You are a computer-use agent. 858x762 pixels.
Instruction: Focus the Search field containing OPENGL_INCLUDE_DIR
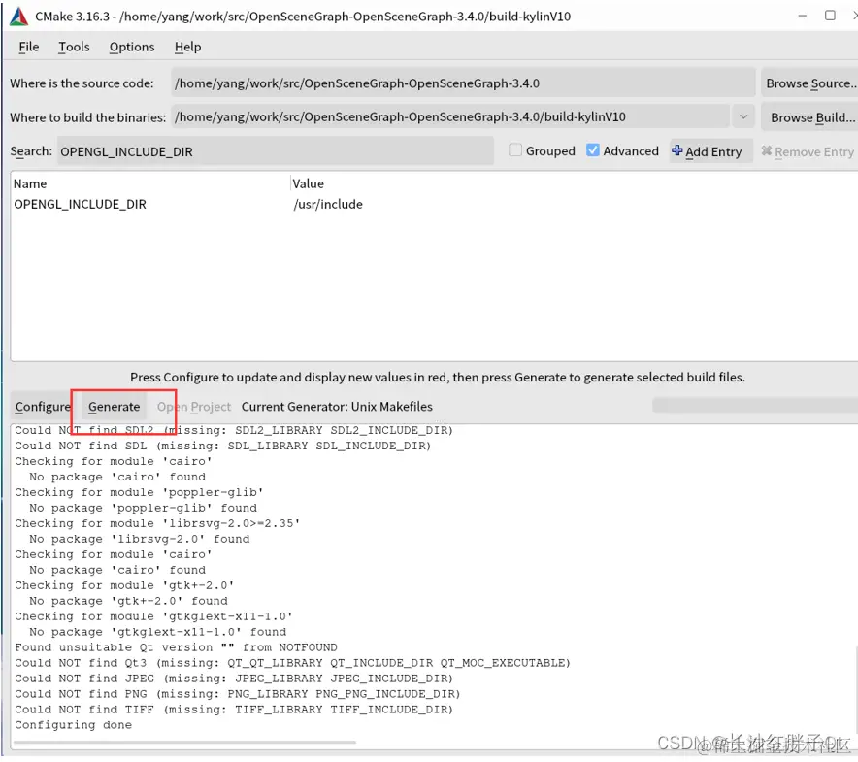276,151
